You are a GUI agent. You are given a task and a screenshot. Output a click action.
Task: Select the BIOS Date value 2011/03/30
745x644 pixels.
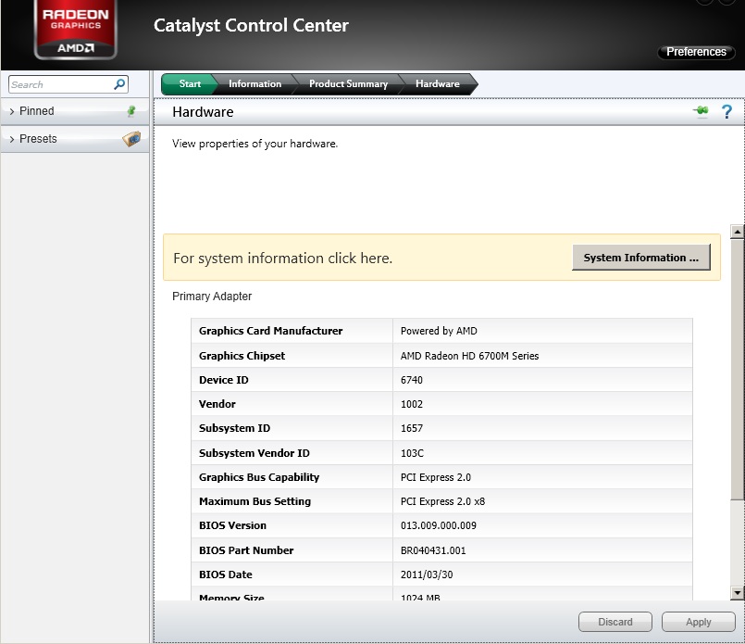coord(427,575)
